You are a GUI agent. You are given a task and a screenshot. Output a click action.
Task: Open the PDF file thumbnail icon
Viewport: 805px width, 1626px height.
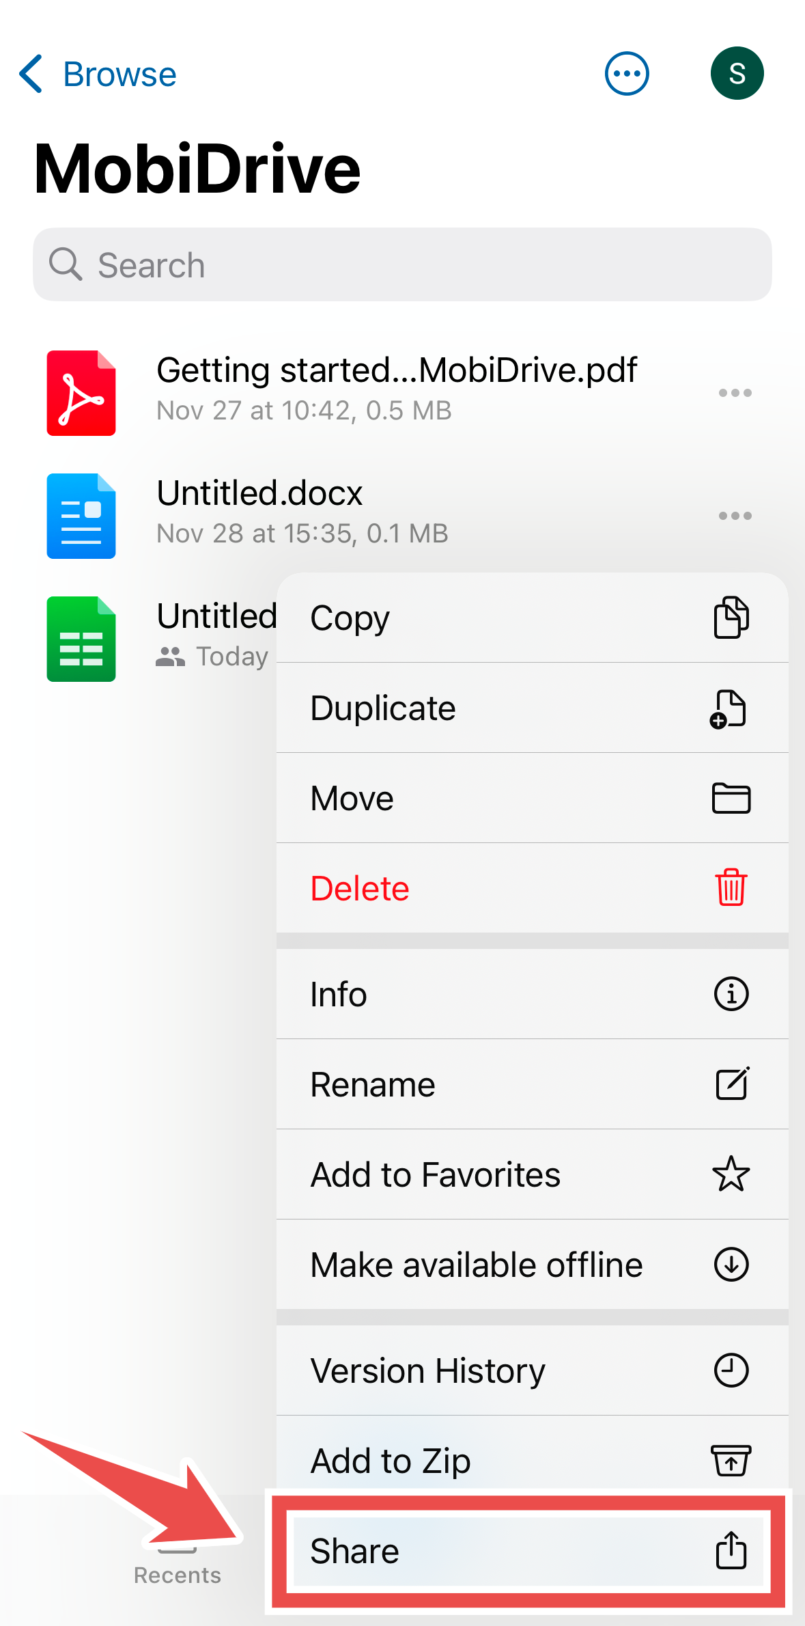pos(81,393)
